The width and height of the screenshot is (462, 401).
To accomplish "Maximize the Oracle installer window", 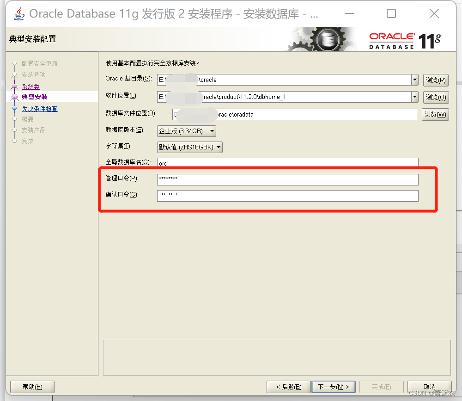I will click(x=391, y=13).
